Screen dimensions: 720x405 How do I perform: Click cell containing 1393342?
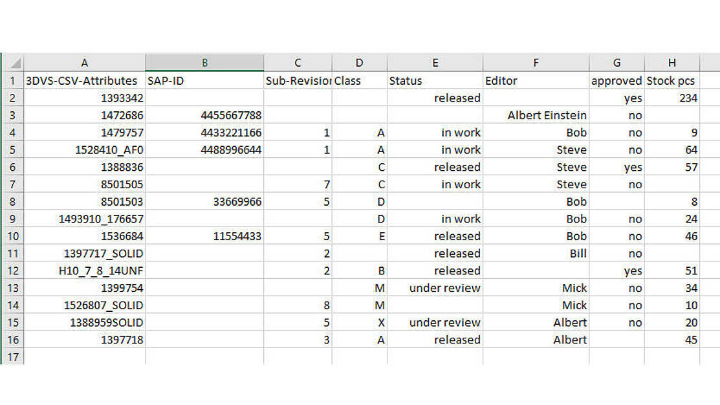[85, 98]
